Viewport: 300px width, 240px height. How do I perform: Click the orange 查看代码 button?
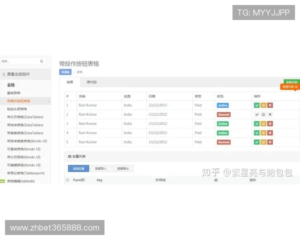pos(290,87)
